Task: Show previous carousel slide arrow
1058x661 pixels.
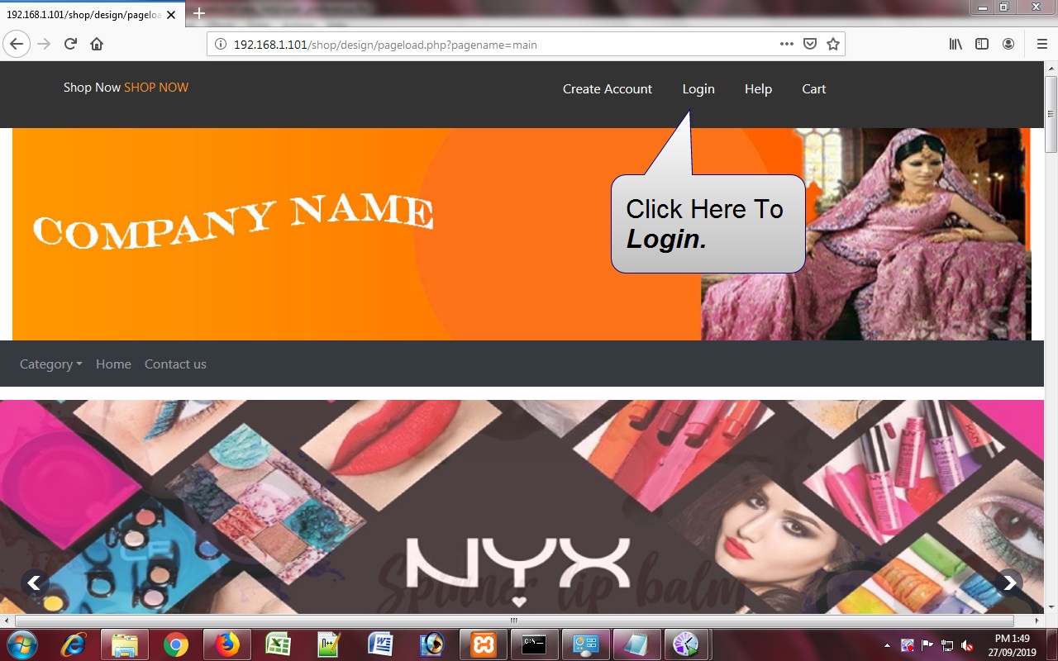Action: click(35, 583)
